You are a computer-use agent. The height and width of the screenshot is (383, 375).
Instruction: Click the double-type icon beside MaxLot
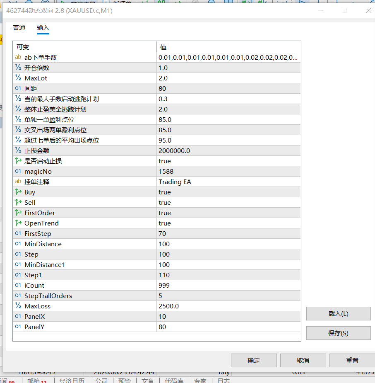pos(18,78)
